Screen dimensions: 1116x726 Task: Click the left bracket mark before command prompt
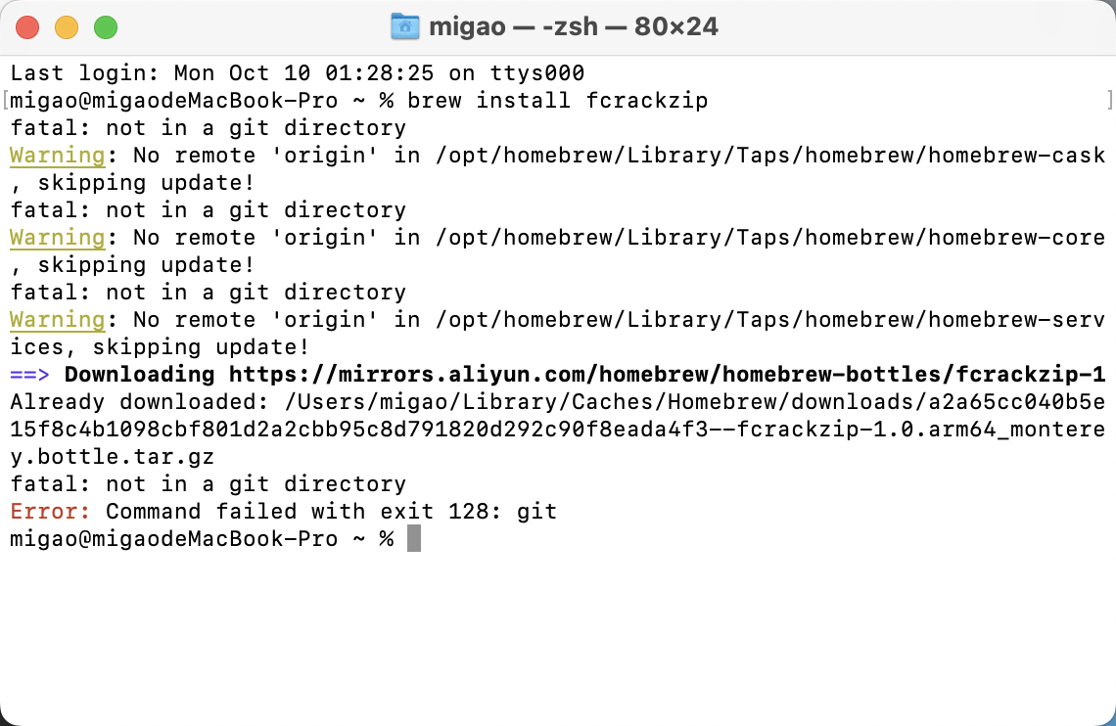[x=6, y=100]
